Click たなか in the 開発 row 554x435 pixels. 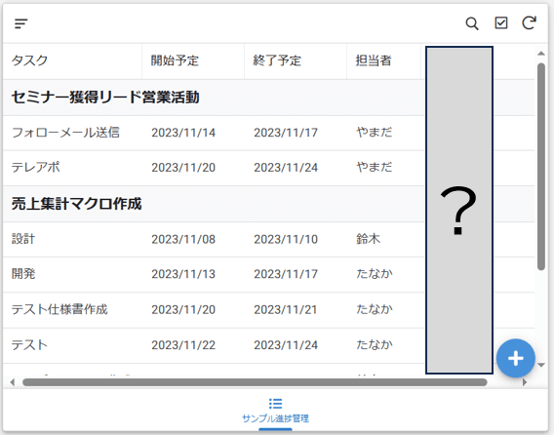[x=375, y=273]
